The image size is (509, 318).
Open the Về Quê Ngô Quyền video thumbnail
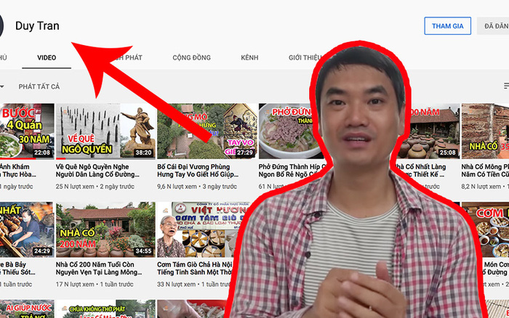(x=105, y=131)
